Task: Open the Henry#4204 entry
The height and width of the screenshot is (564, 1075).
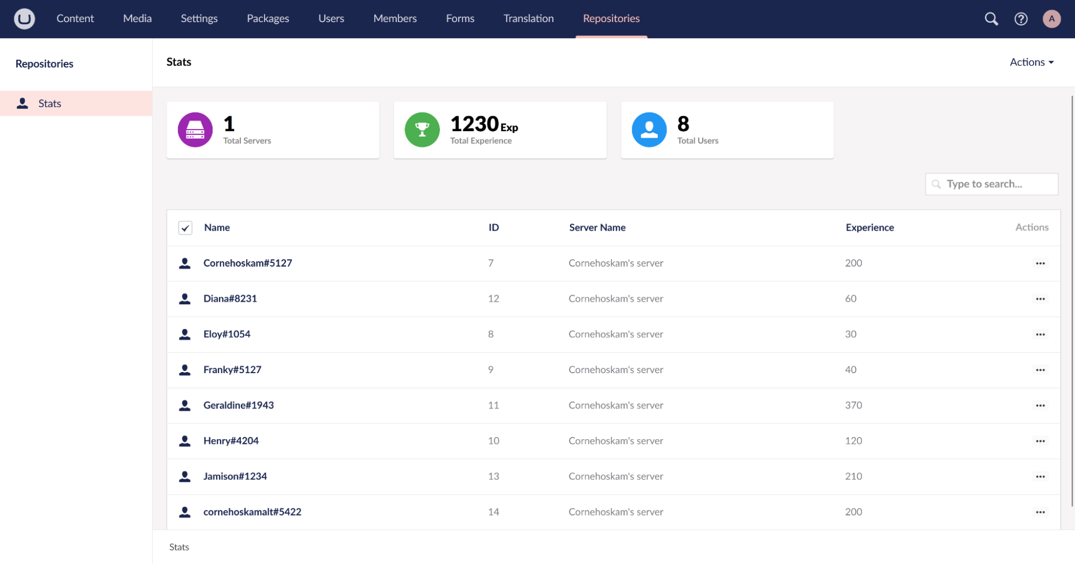Action: (x=231, y=440)
